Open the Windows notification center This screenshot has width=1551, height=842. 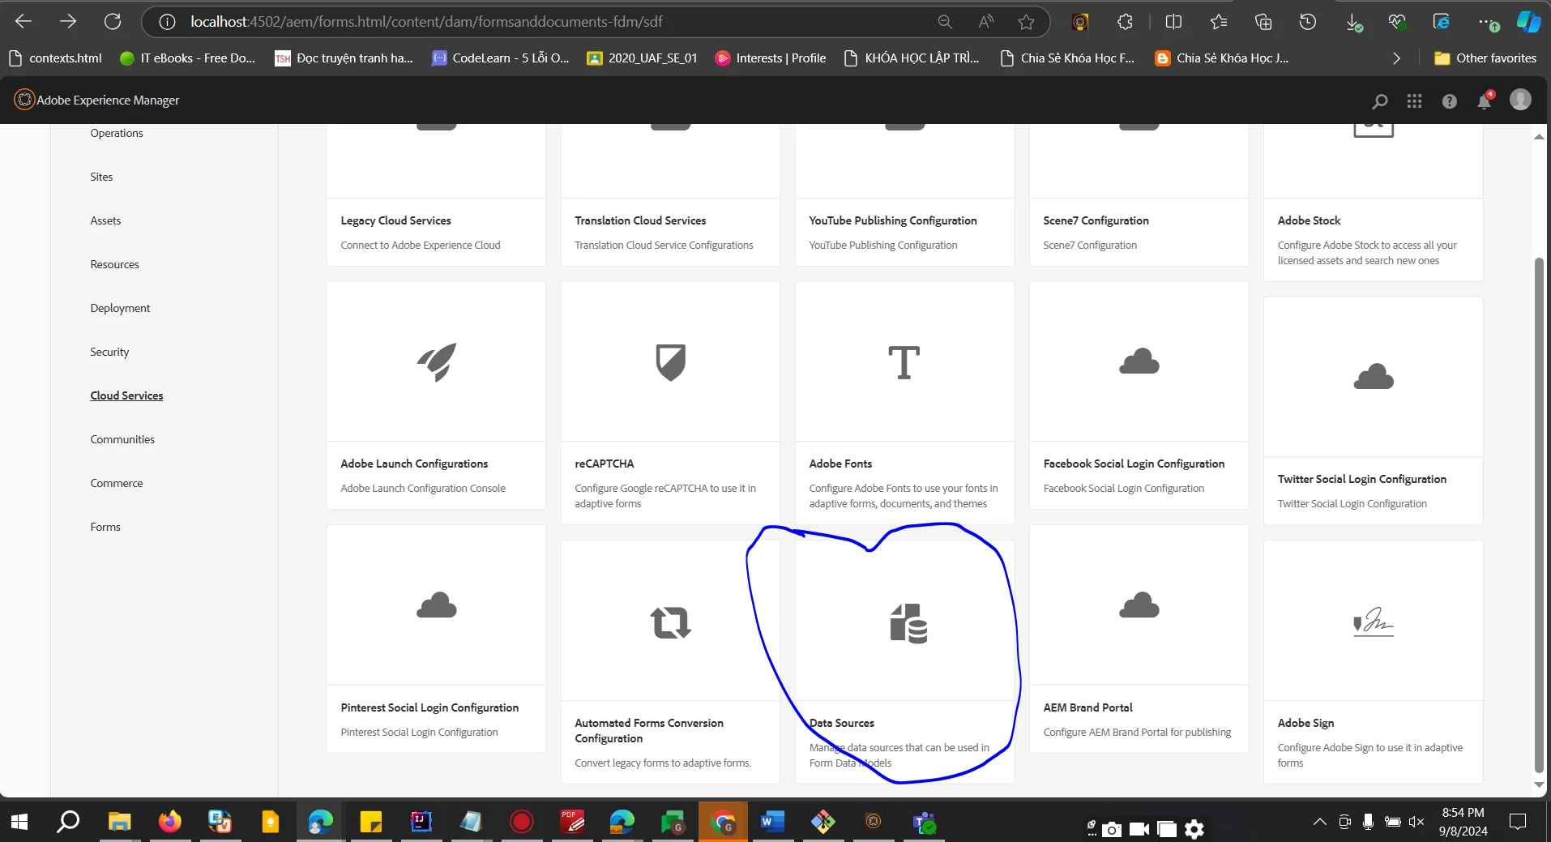[x=1518, y=822]
